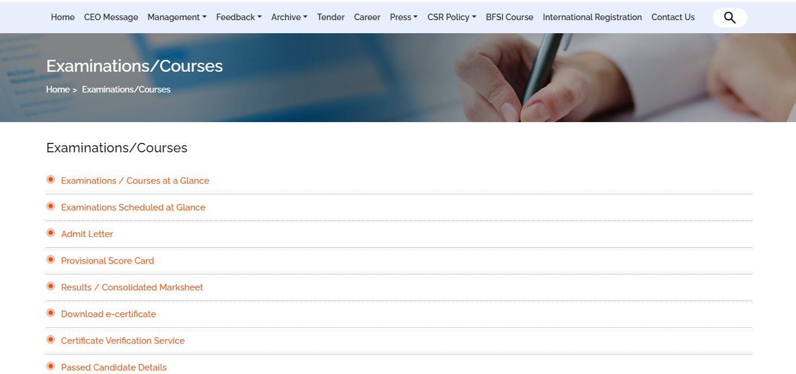Expand the Archive dropdown menu
This screenshot has height=374, width=796.
point(289,17)
